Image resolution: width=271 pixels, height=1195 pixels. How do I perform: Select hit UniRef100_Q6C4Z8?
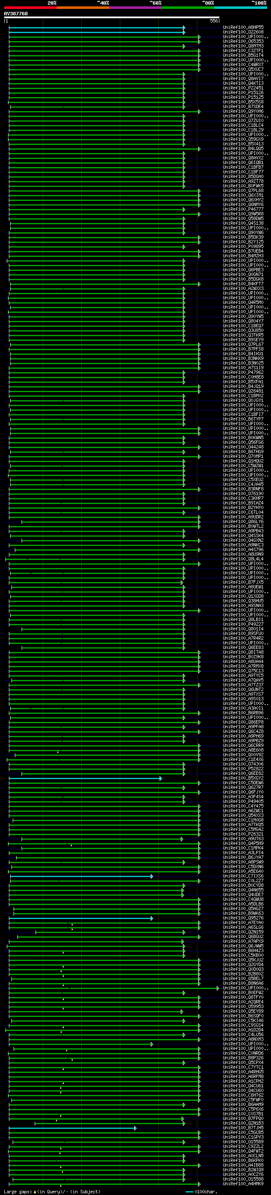tap(243, 732)
